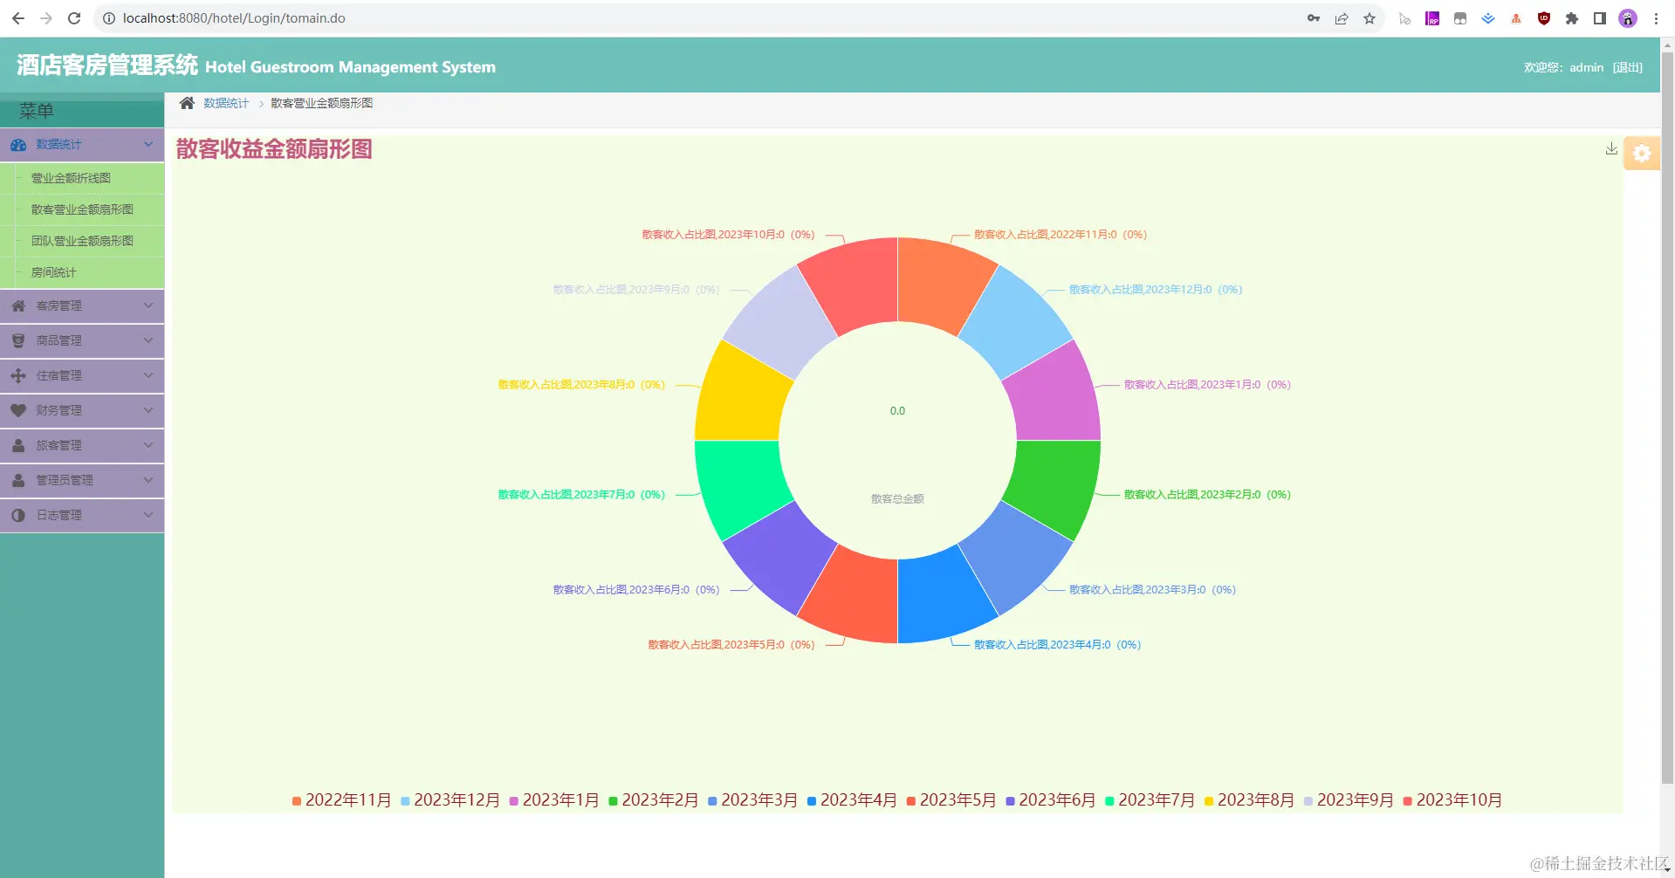
Task: Toggle 2023年6月 legend series
Action: tap(1051, 800)
